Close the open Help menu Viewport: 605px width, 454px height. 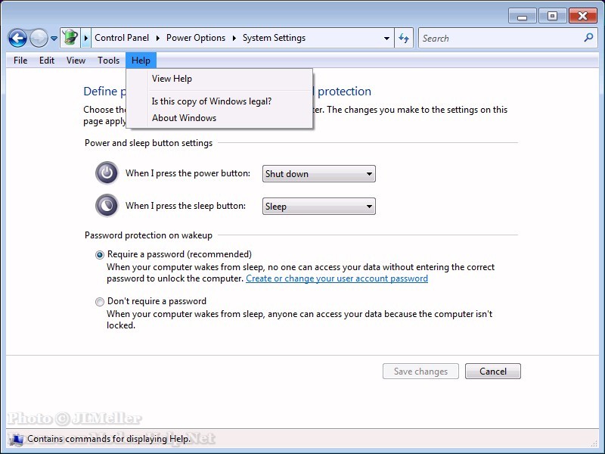[x=141, y=61]
